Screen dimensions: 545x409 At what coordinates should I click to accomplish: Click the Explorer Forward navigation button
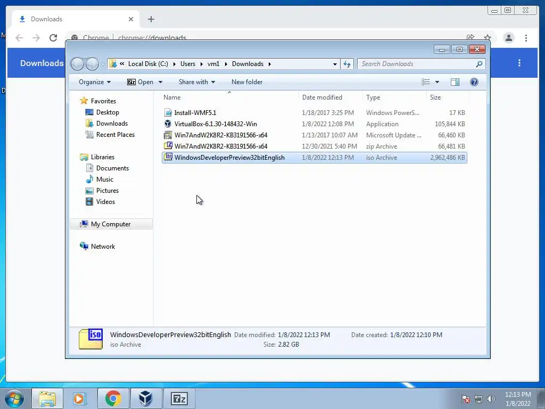92,64
